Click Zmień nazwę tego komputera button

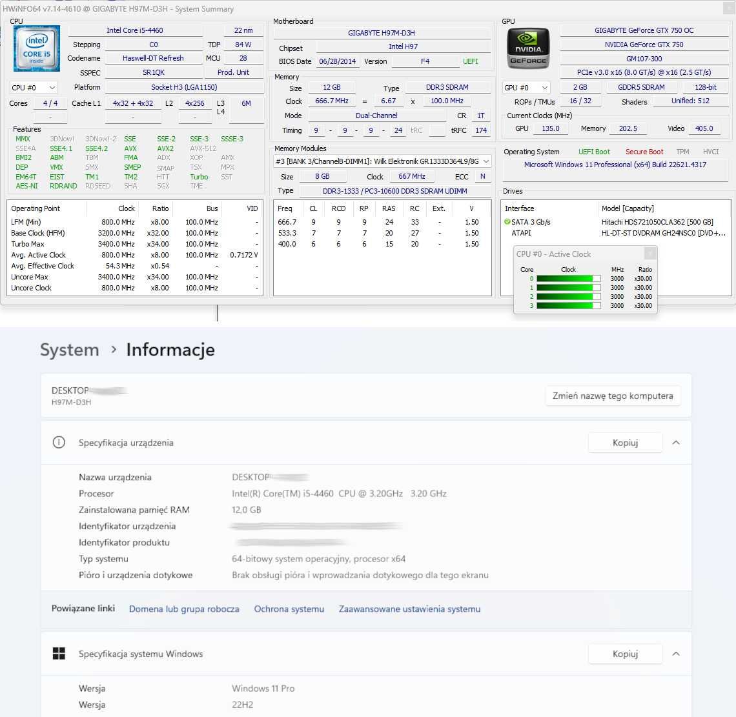click(x=613, y=396)
